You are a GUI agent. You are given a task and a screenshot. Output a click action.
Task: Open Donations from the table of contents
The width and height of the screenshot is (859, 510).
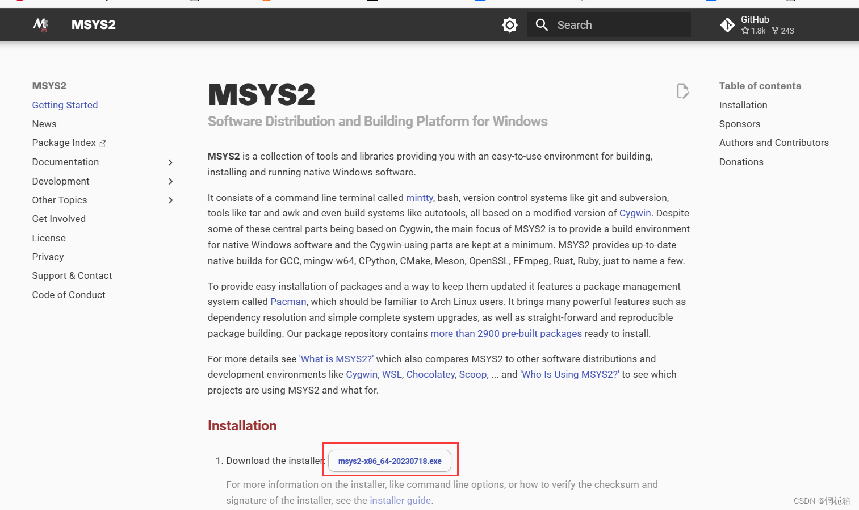(741, 162)
